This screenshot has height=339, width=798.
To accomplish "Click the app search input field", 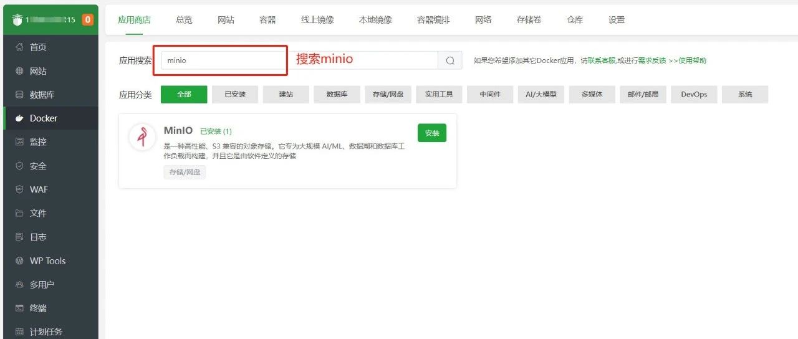I will coord(299,60).
